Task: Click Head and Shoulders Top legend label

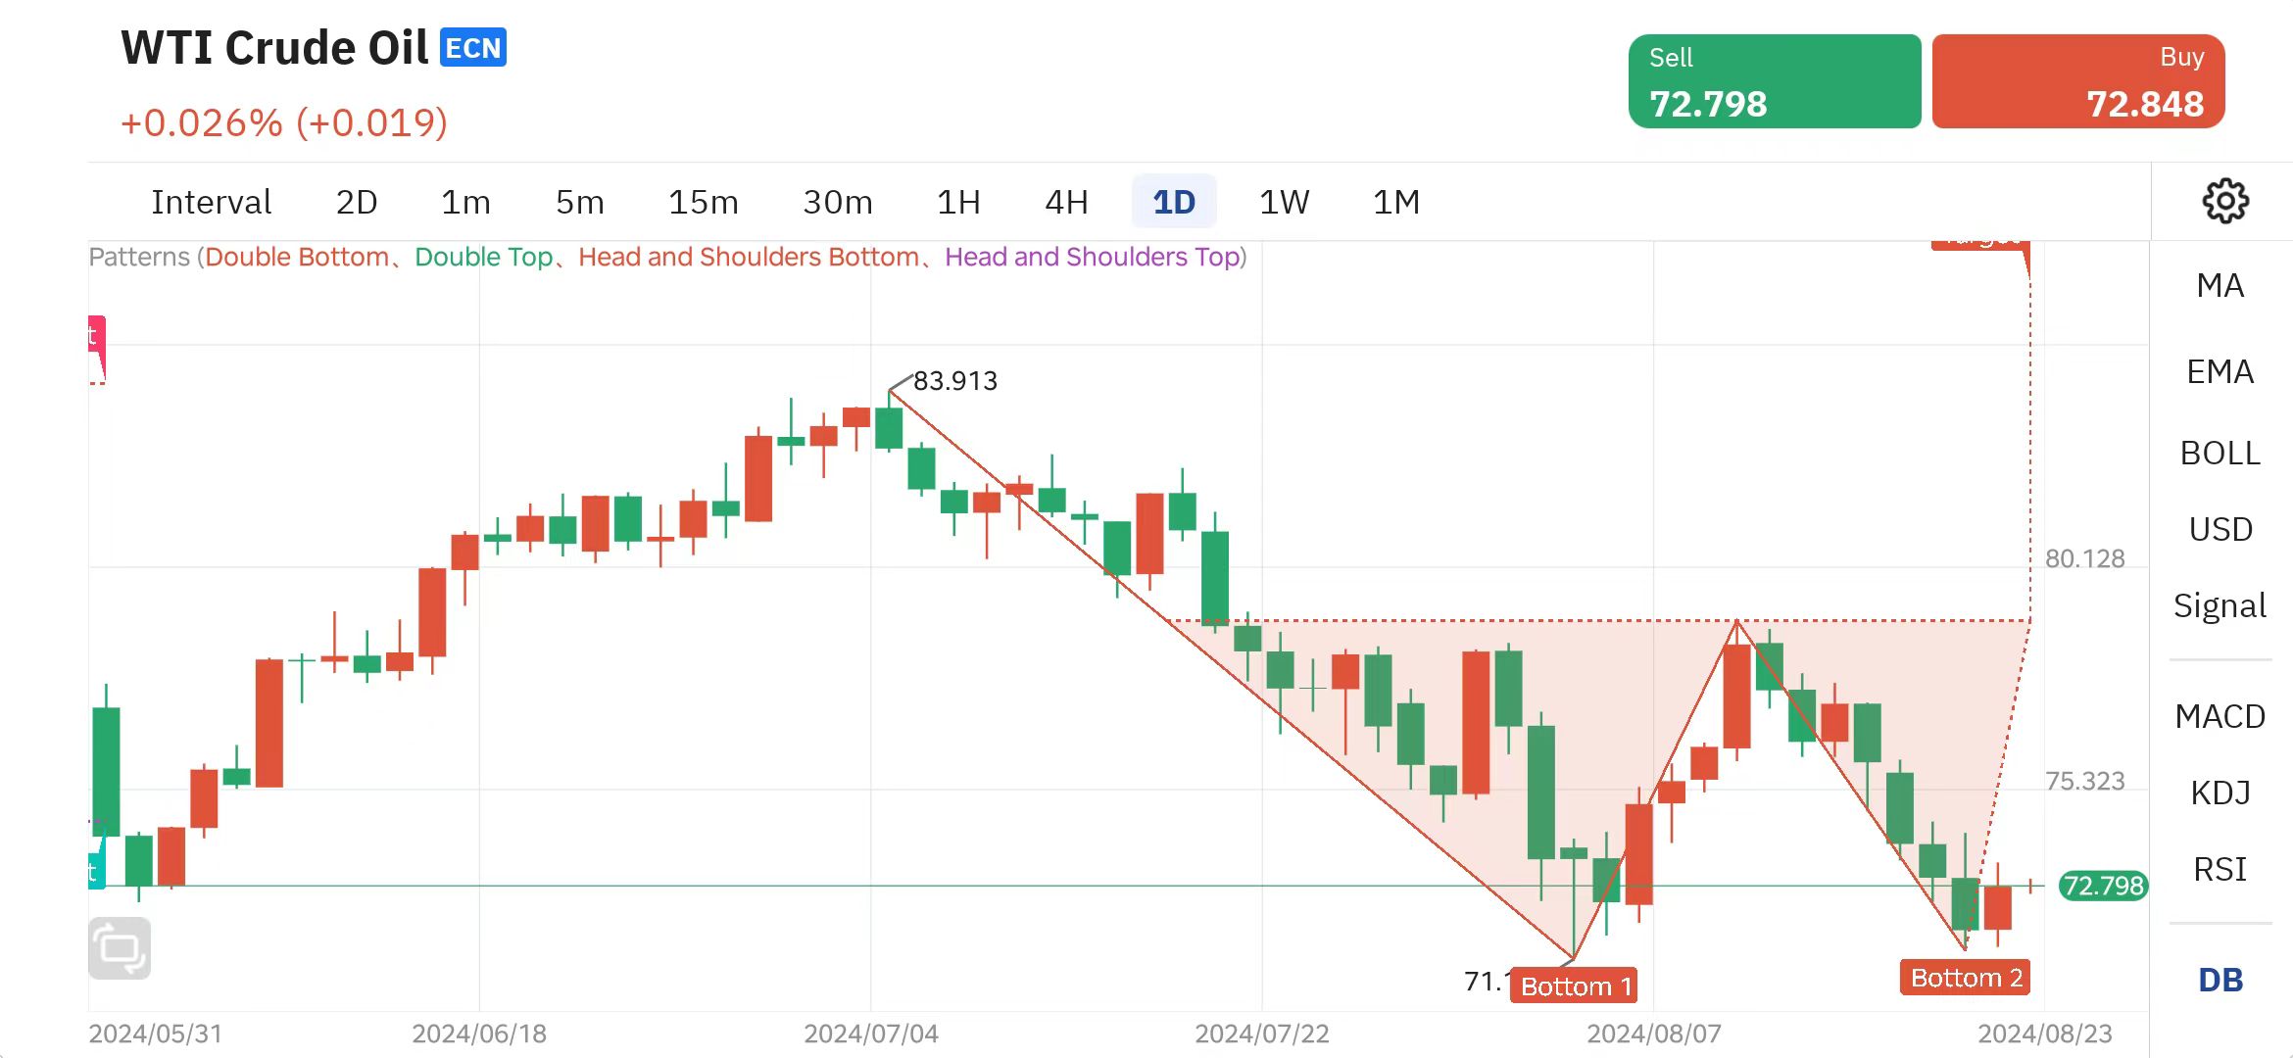Action: pyautogui.click(x=1093, y=257)
